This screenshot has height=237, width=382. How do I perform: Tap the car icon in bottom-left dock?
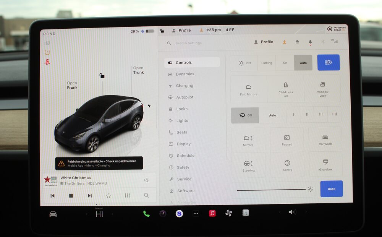click(53, 214)
